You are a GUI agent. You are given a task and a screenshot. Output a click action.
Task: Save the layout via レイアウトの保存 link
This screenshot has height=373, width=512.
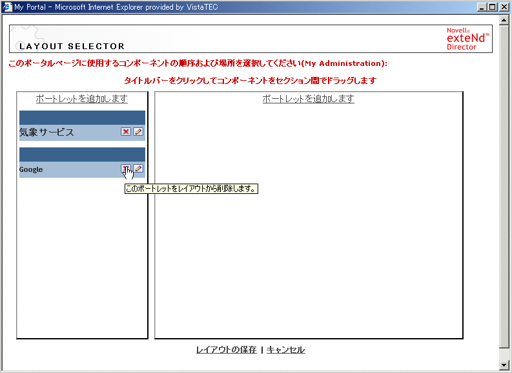click(226, 350)
